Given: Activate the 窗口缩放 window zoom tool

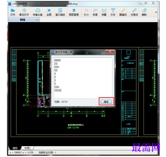Looking at the screenshot, I should coord(60,12).
